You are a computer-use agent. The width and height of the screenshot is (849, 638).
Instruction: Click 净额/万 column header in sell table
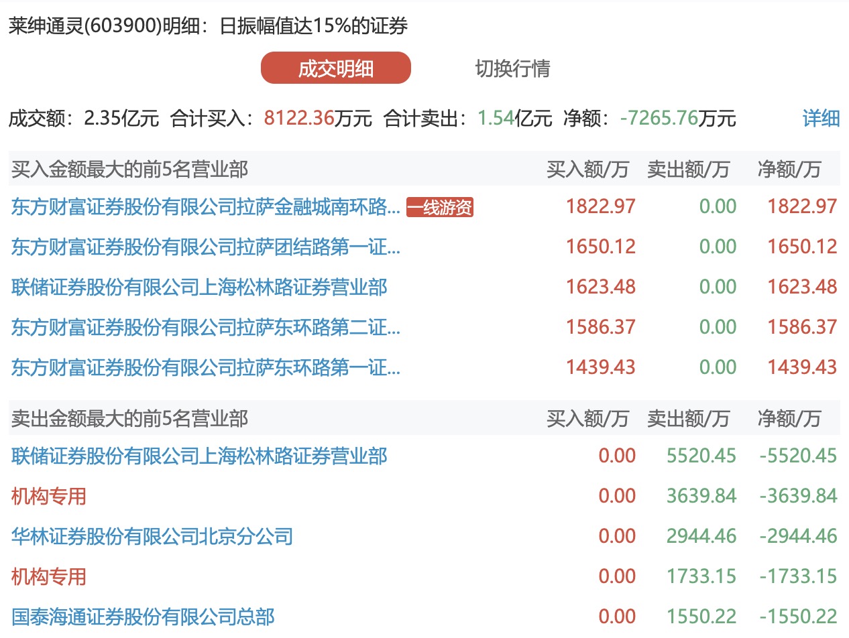tap(789, 419)
